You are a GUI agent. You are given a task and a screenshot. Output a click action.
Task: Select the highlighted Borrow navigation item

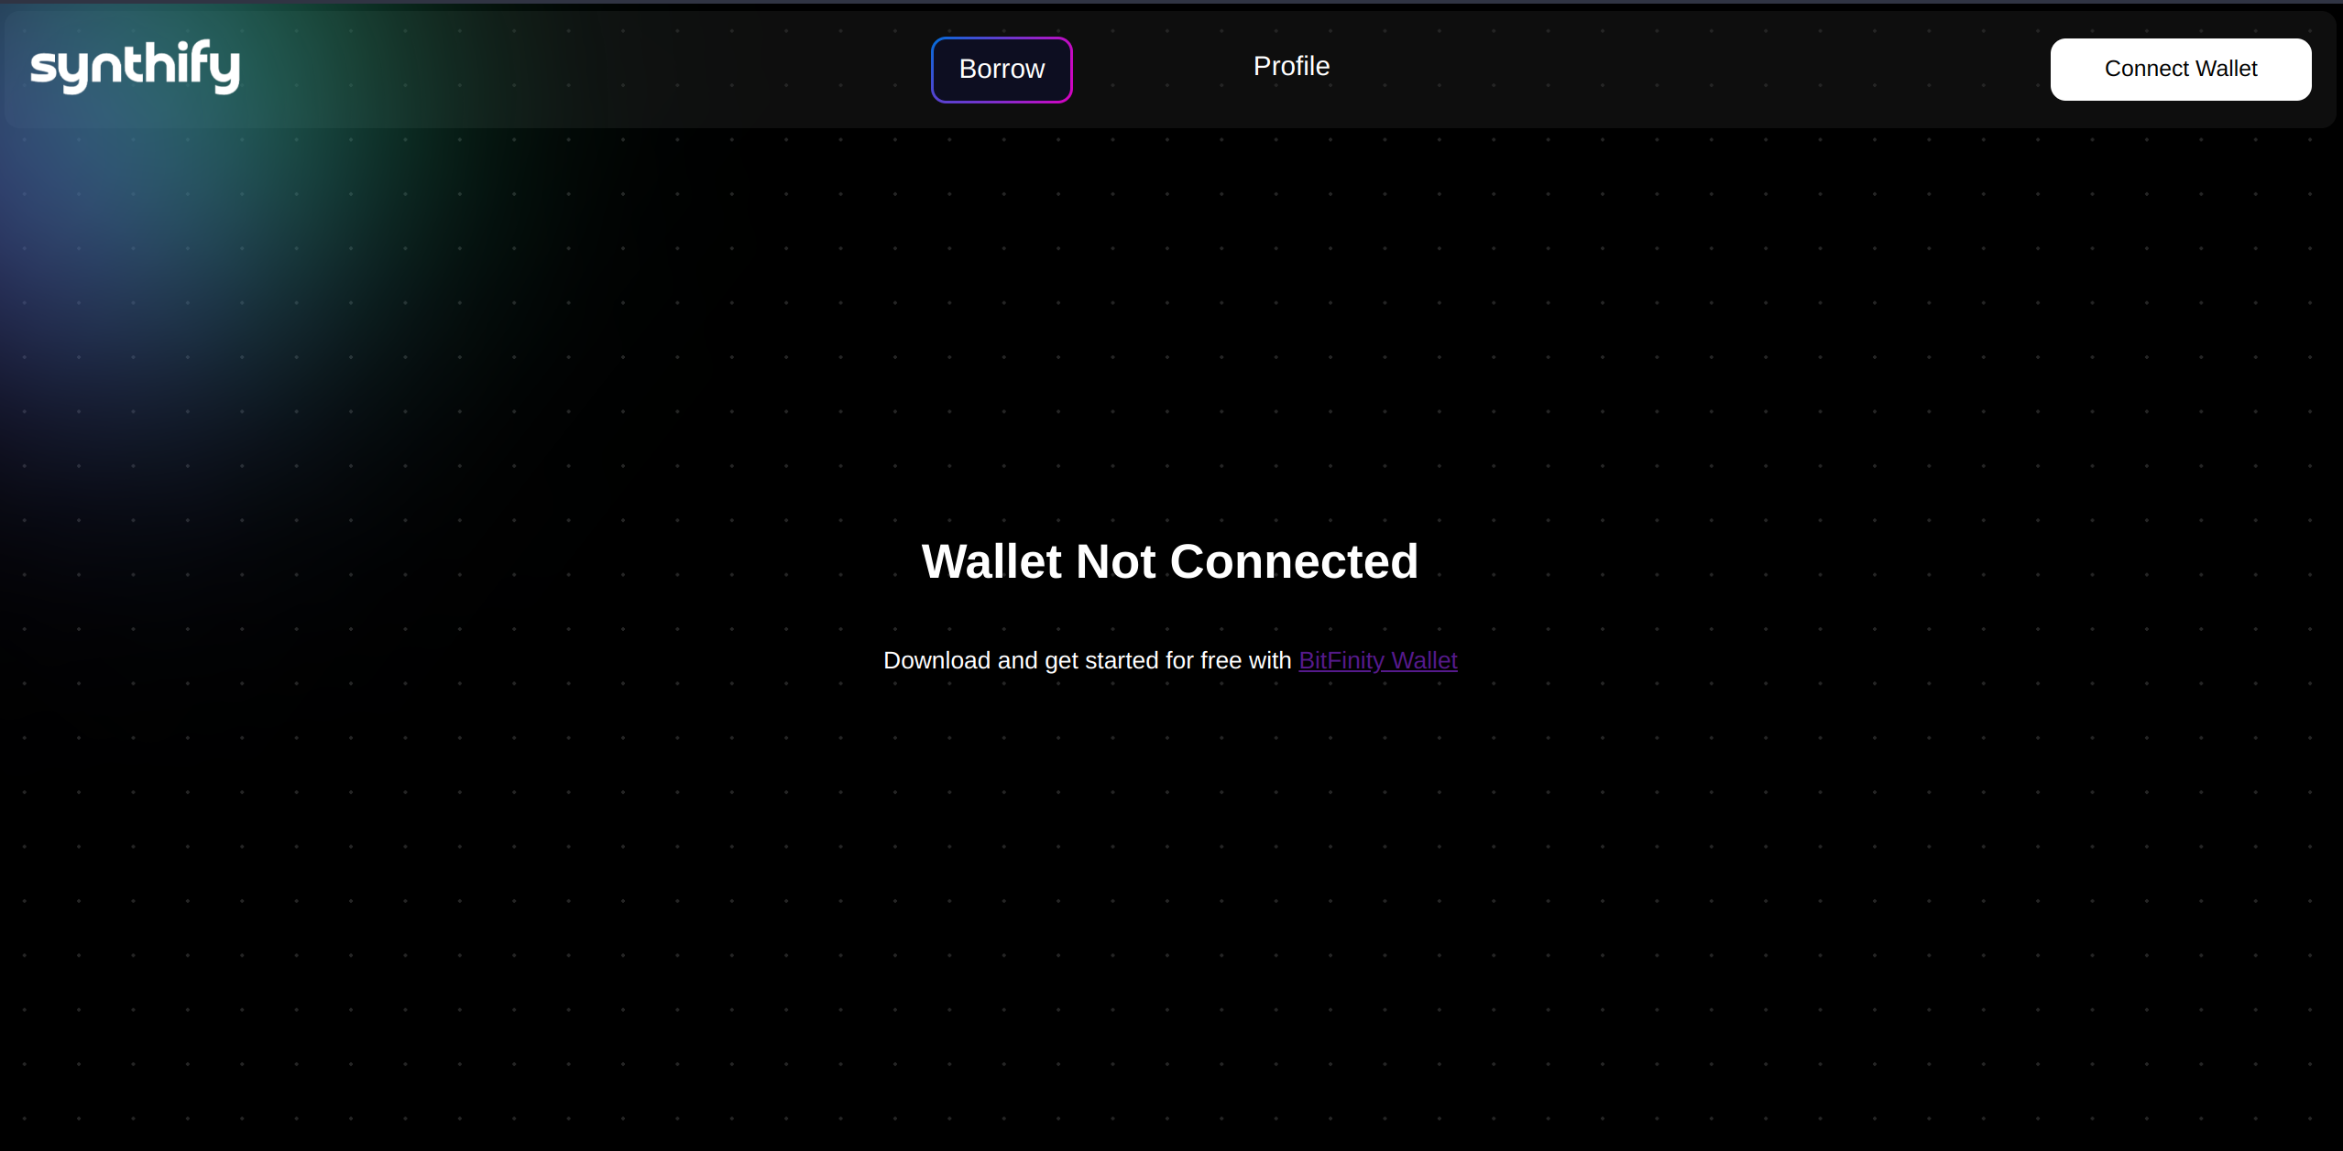pos(1001,70)
